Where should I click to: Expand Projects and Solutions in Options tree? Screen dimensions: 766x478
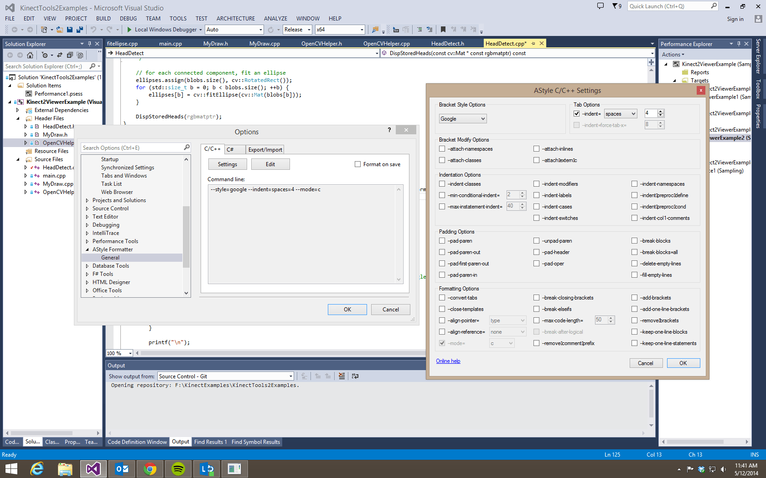[88, 200]
